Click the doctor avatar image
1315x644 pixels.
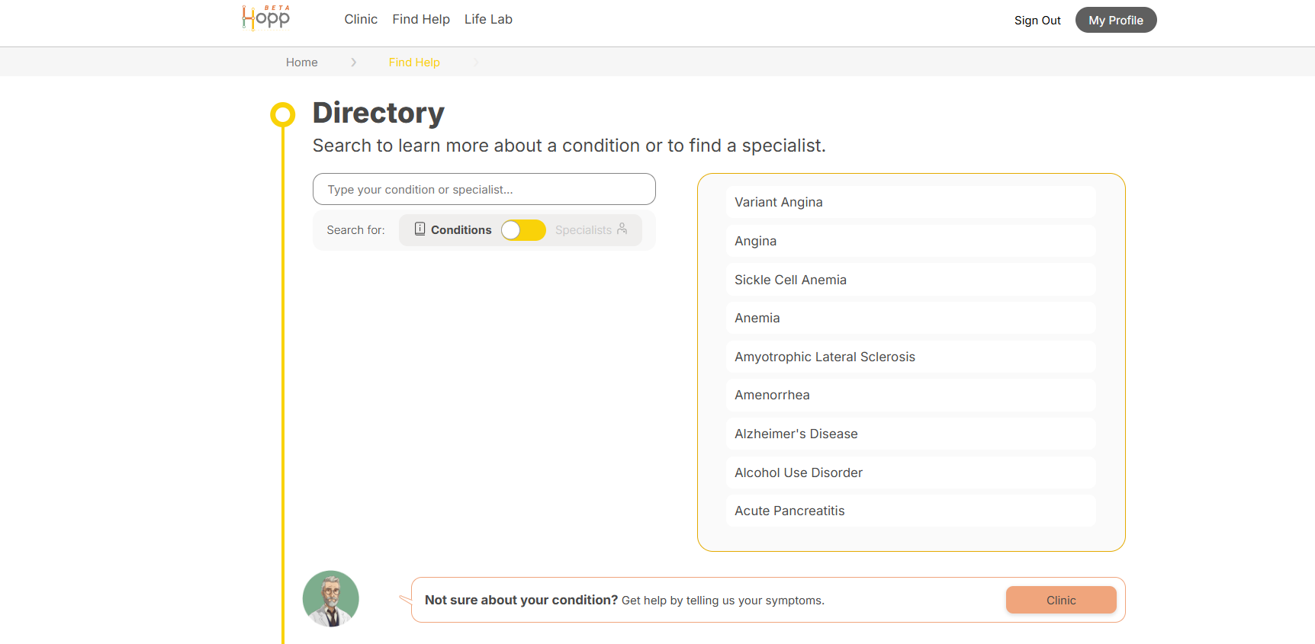331,599
